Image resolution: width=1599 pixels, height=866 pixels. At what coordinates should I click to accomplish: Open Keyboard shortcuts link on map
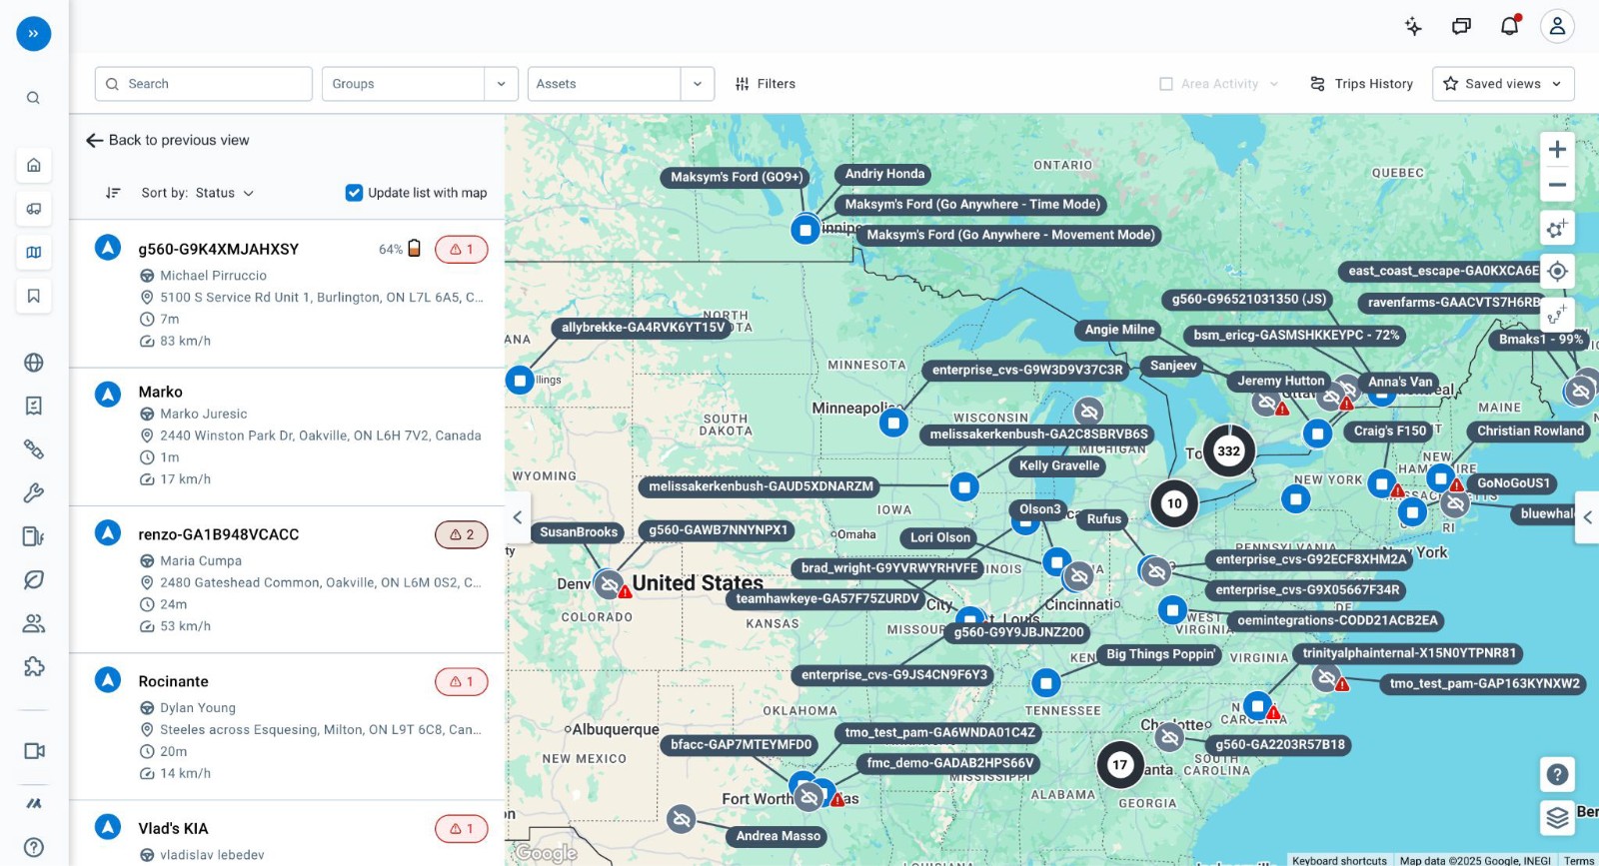click(1339, 860)
